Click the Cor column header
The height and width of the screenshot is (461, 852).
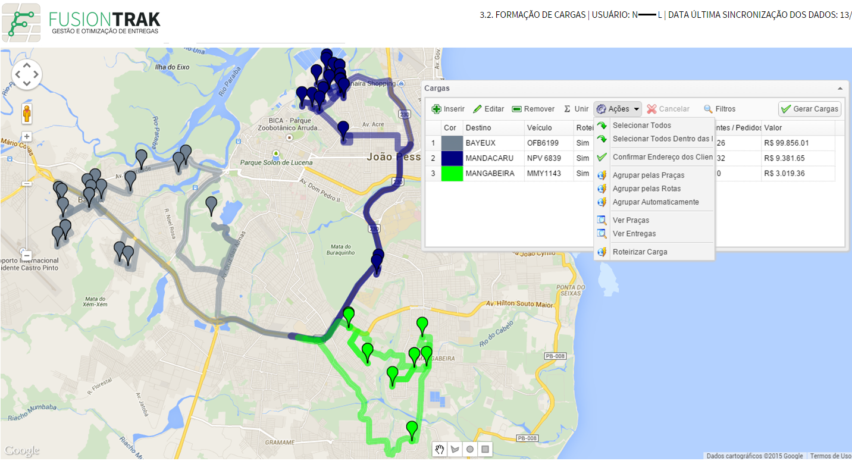(x=452, y=128)
